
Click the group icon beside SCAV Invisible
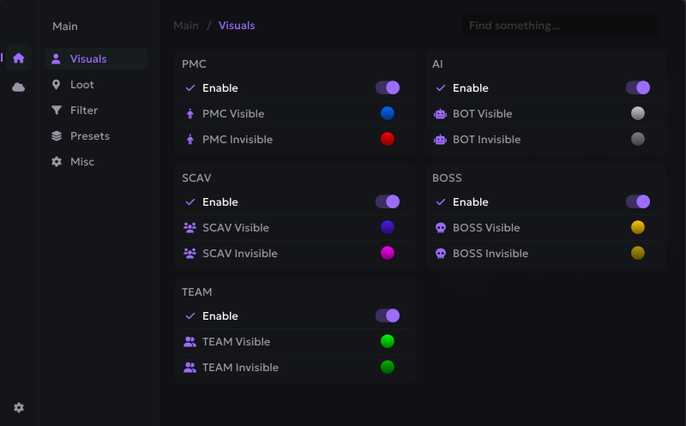(x=190, y=254)
